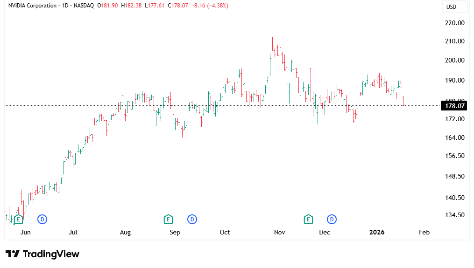Click the Jun label on time axis
The width and height of the screenshot is (474, 268).
pyautogui.click(x=26, y=232)
